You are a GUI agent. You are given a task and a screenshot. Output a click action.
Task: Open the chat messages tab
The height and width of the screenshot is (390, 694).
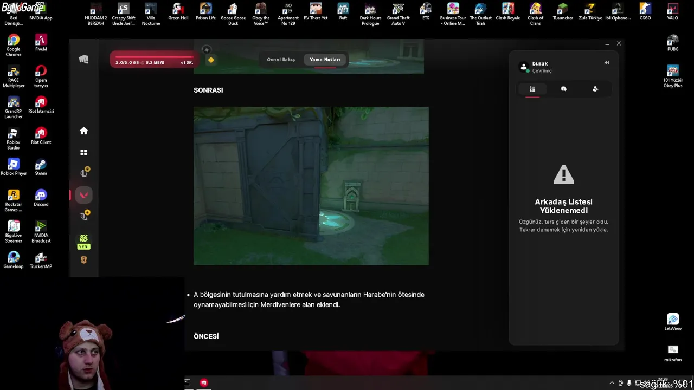click(x=564, y=89)
